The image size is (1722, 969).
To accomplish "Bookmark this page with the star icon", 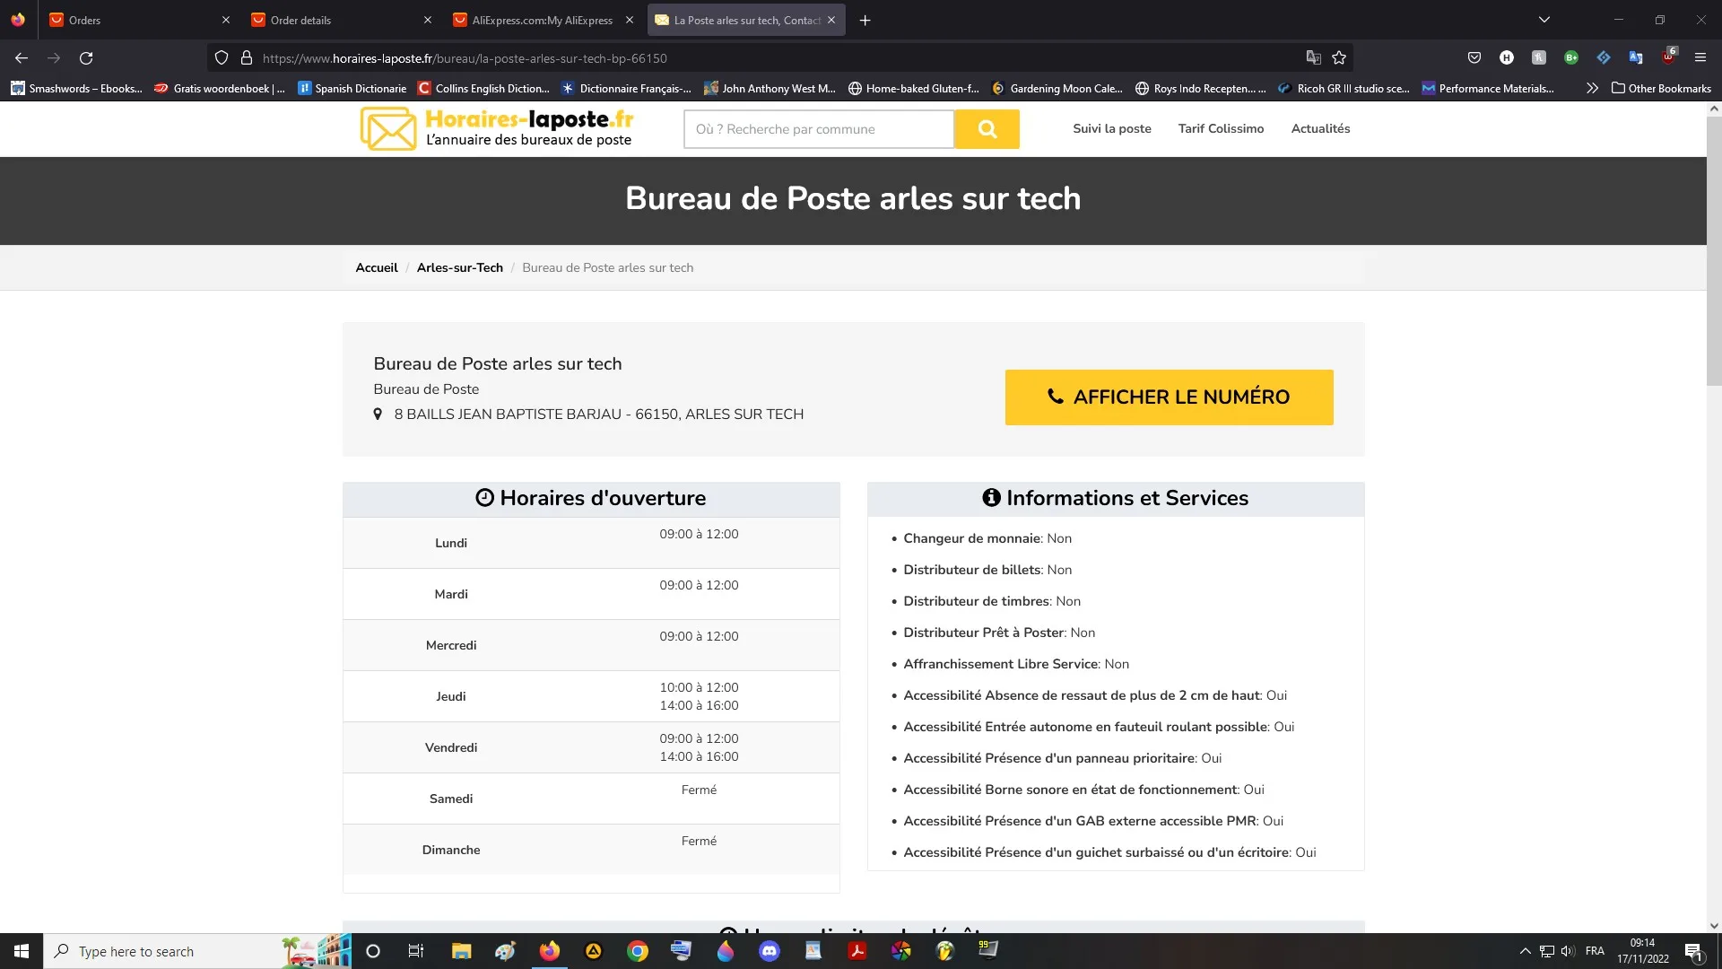I will coord(1339,58).
